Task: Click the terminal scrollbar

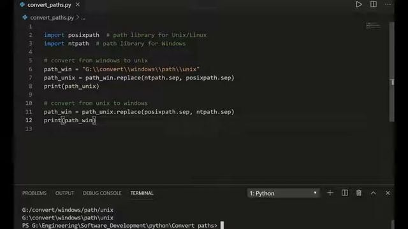Action: [393, 225]
